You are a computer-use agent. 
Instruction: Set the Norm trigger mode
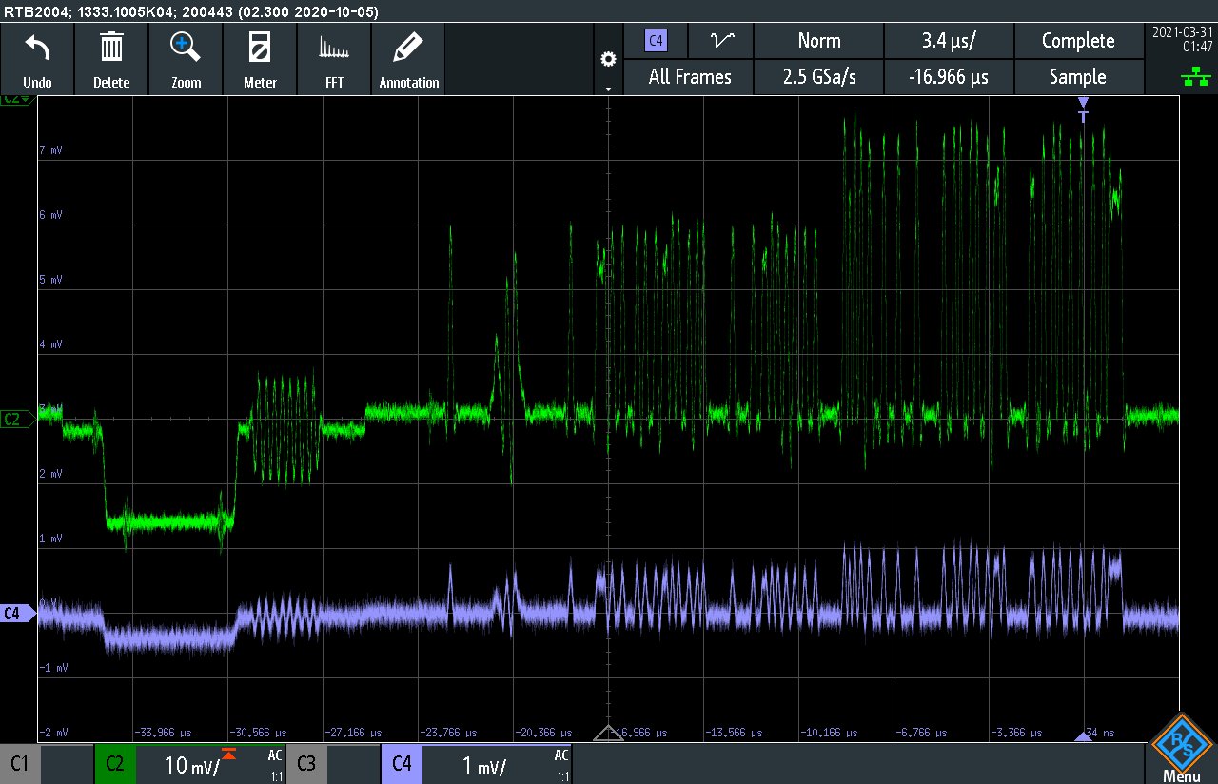(819, 41)
